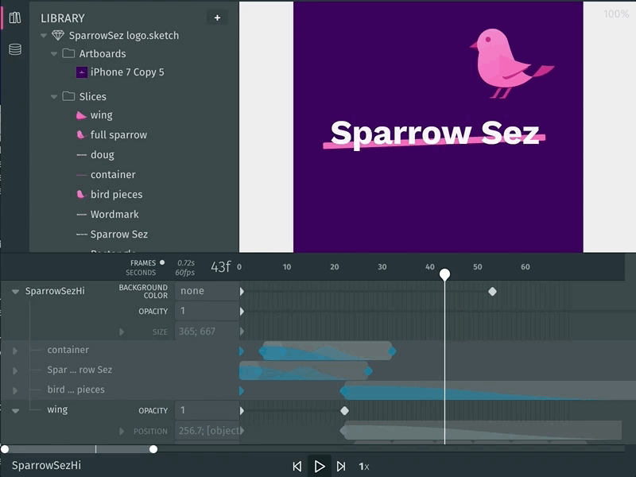636x477 pixels.
Task: Collapse the SparrowSezHi layer group
Action: coord(14,291)
